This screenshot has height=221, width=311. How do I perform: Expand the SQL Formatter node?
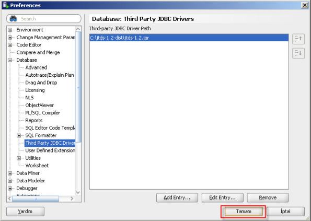click(x=19, y=135)
